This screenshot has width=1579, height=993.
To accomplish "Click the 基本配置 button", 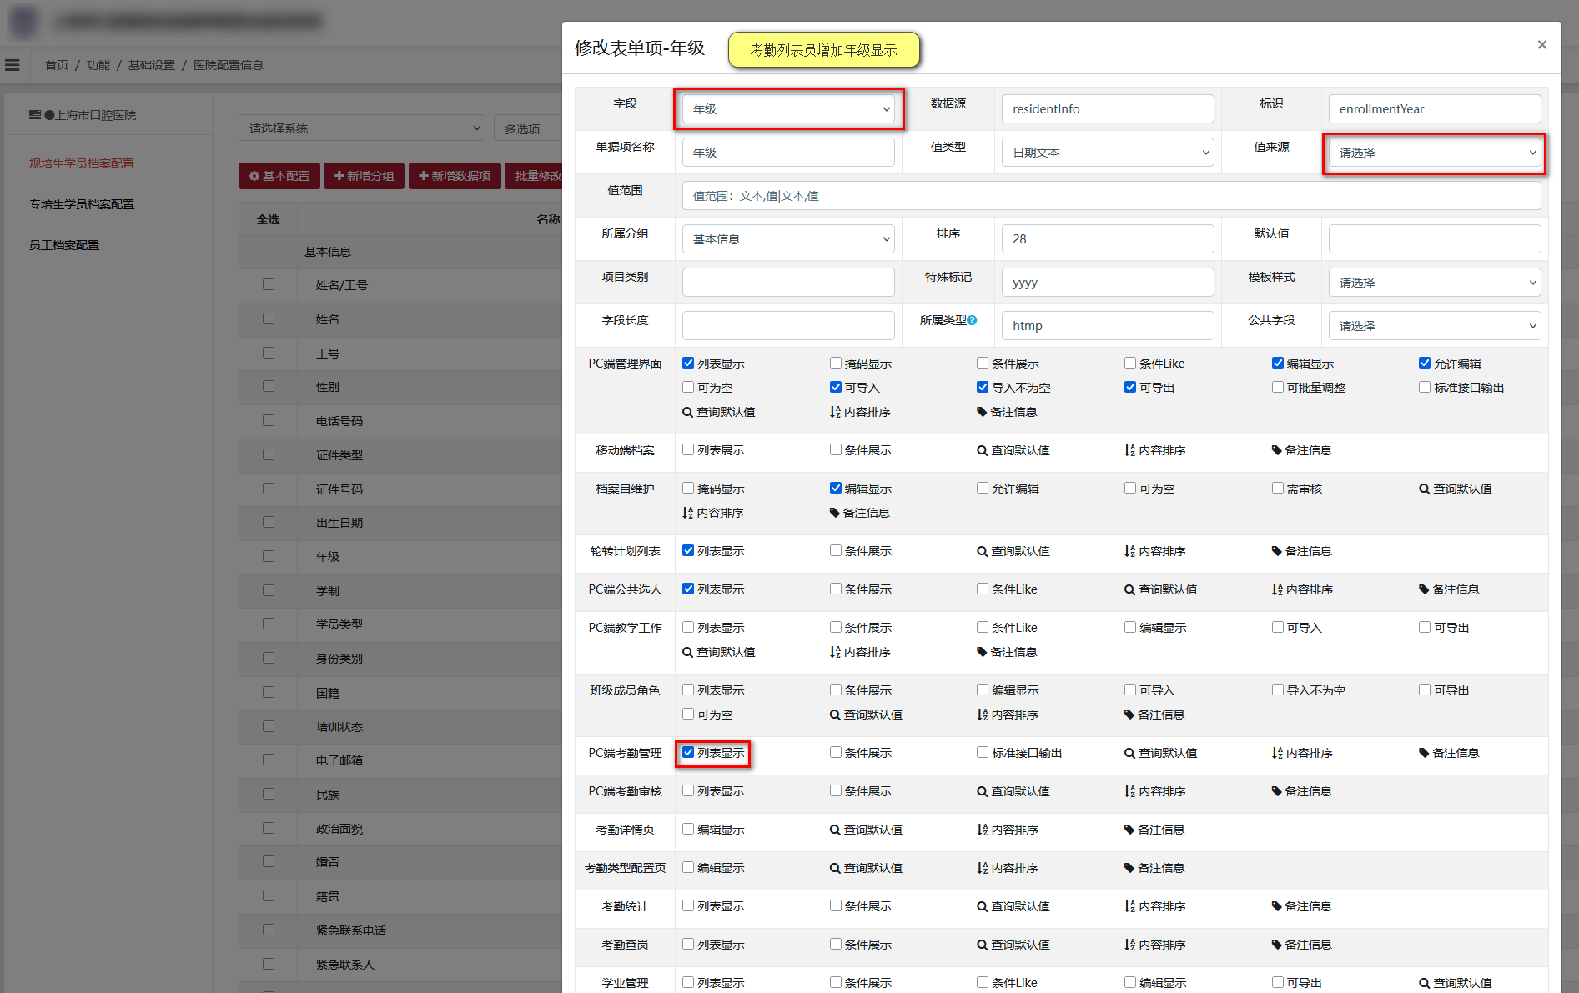I will click(279, 176).
